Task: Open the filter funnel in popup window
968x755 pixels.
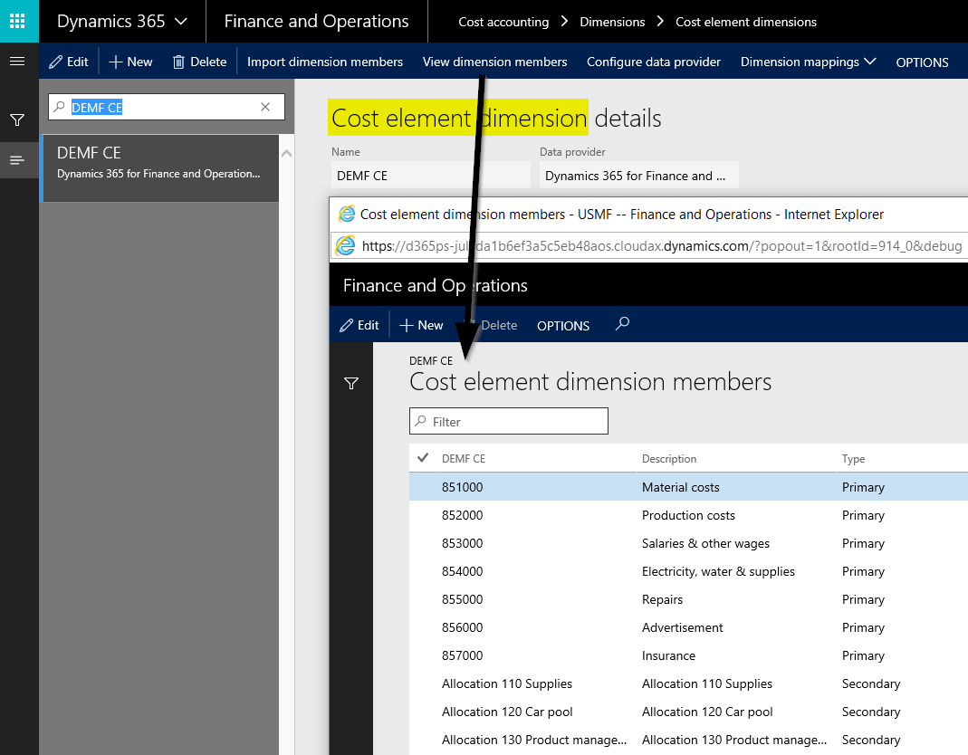Action: click(x=351, y=384)
